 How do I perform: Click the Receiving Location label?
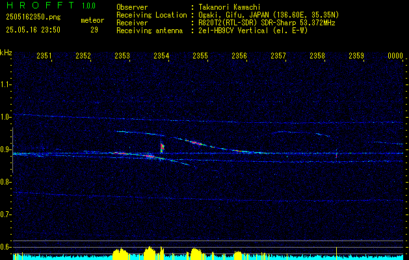pyautogui.click(x=152, y=15)
